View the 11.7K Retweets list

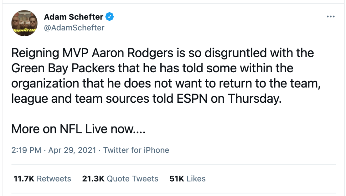click(x=42, y=178)
